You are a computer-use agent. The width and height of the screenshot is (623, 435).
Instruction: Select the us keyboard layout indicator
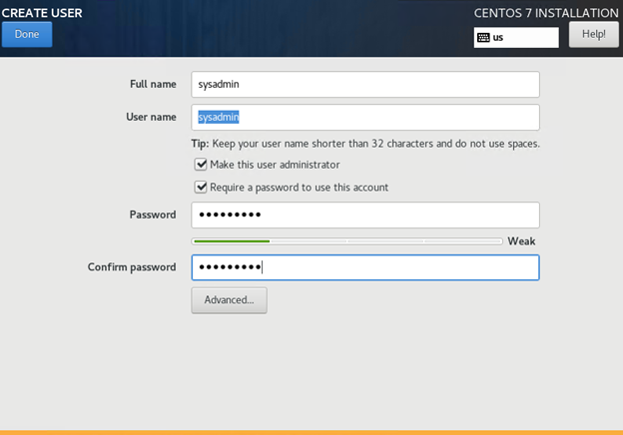coord(516,38)
